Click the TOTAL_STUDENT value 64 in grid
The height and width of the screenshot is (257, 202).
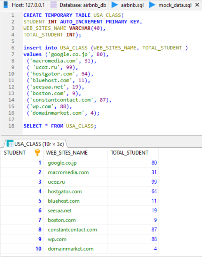133,191
